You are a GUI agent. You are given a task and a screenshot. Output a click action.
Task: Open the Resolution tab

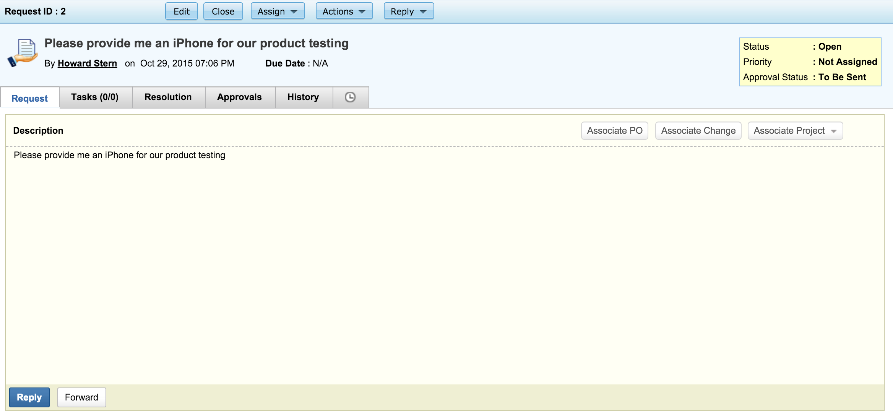[168, 97]
